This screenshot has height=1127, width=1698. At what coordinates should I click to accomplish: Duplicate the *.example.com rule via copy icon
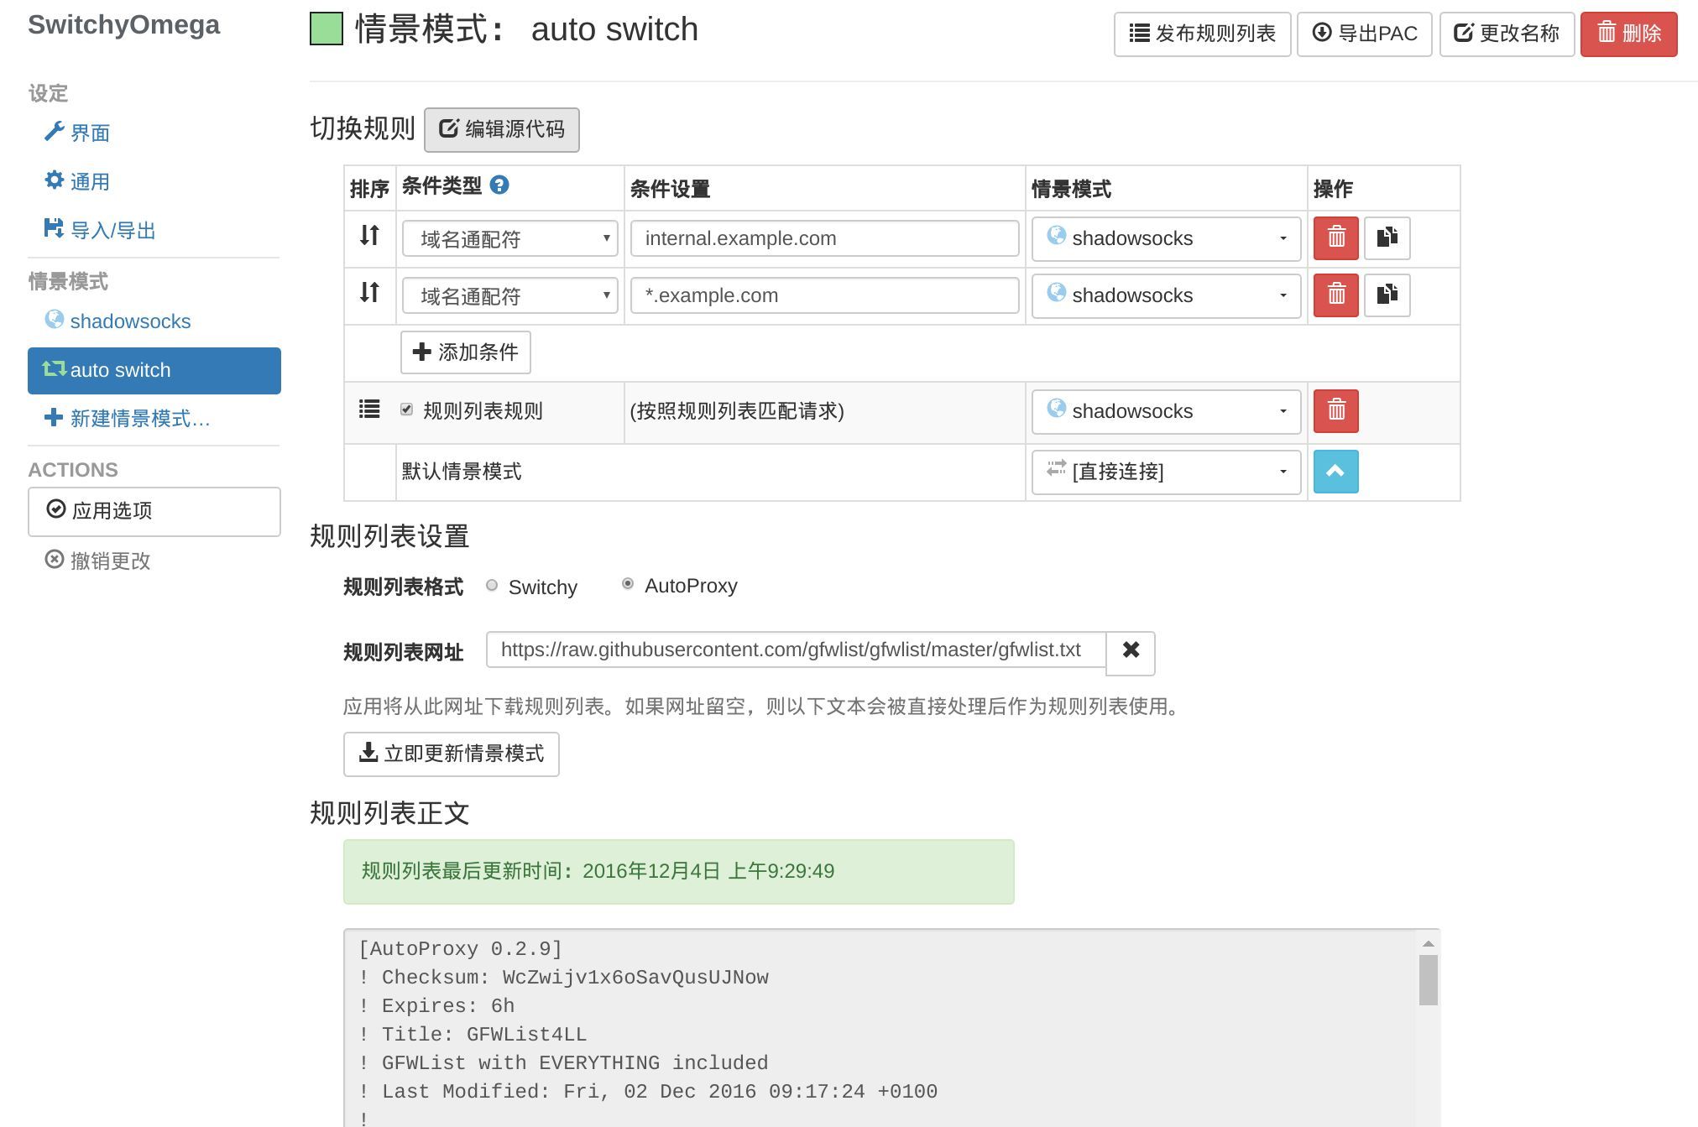[x=1387, y=295]
